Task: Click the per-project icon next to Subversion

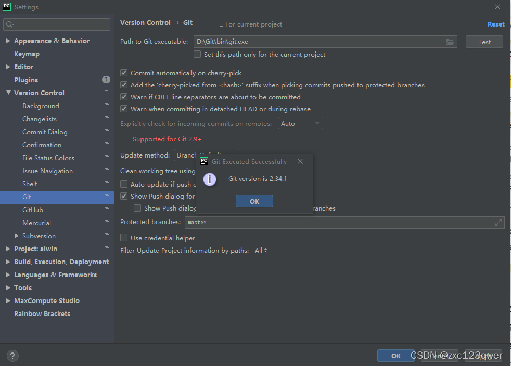Action: point(107,236)
